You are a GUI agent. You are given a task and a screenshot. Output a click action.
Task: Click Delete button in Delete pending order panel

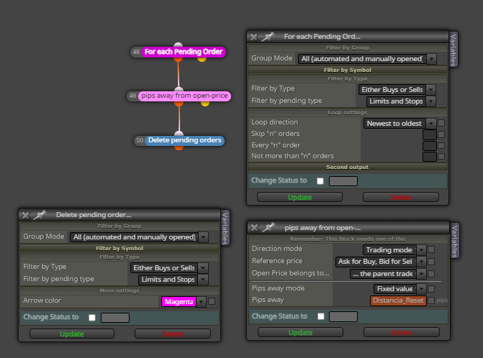point(173,334)
